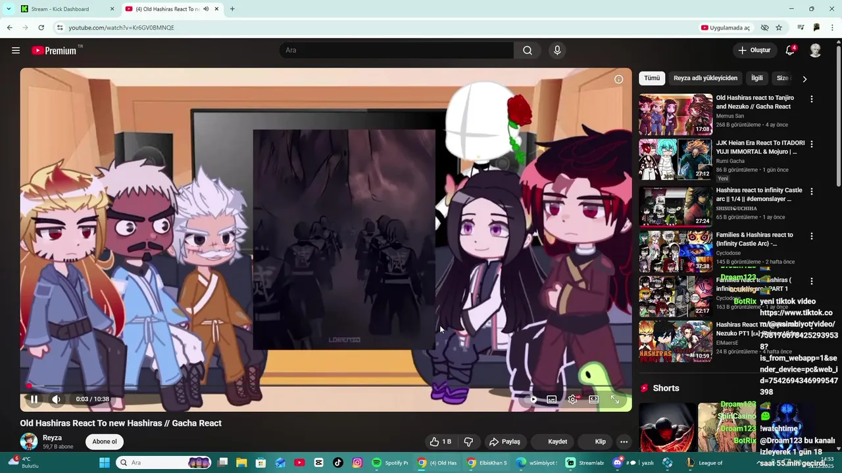The image size is (842, 473).
Task: Close the Kick Dashboard browser tab
Action: pyautogui.click(x=112, y=9)
